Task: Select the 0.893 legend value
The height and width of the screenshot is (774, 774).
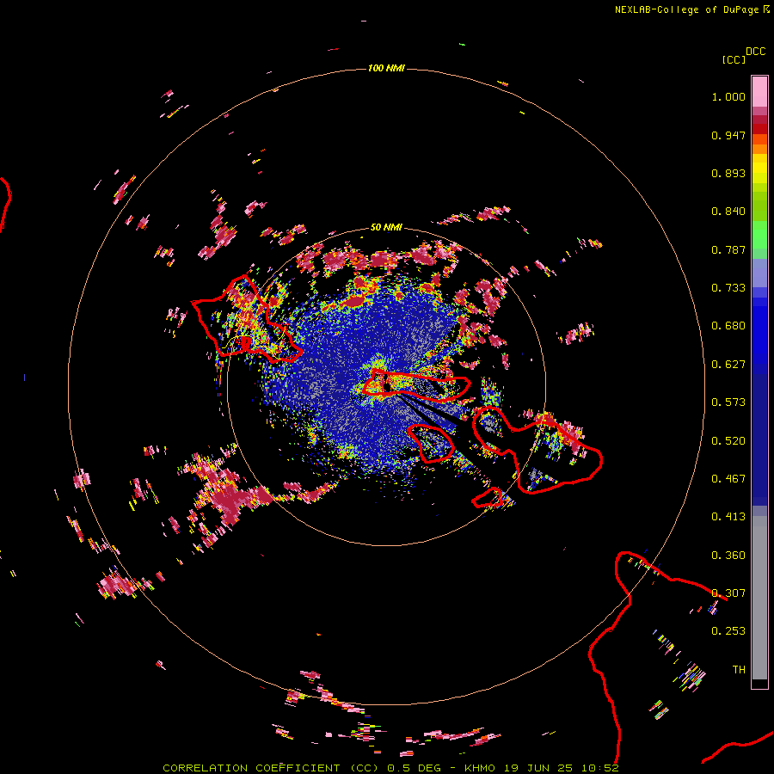Action: 728,173
